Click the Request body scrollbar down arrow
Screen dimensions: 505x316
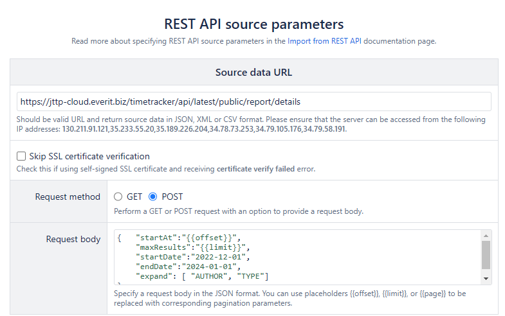click(x=486, y=279)
